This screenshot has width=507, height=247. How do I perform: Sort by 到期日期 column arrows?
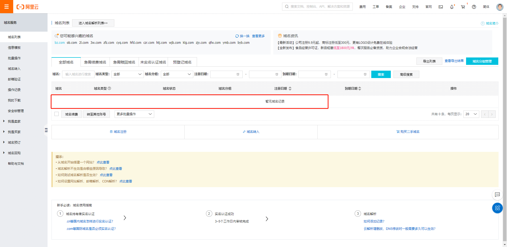tap(360, 89)
